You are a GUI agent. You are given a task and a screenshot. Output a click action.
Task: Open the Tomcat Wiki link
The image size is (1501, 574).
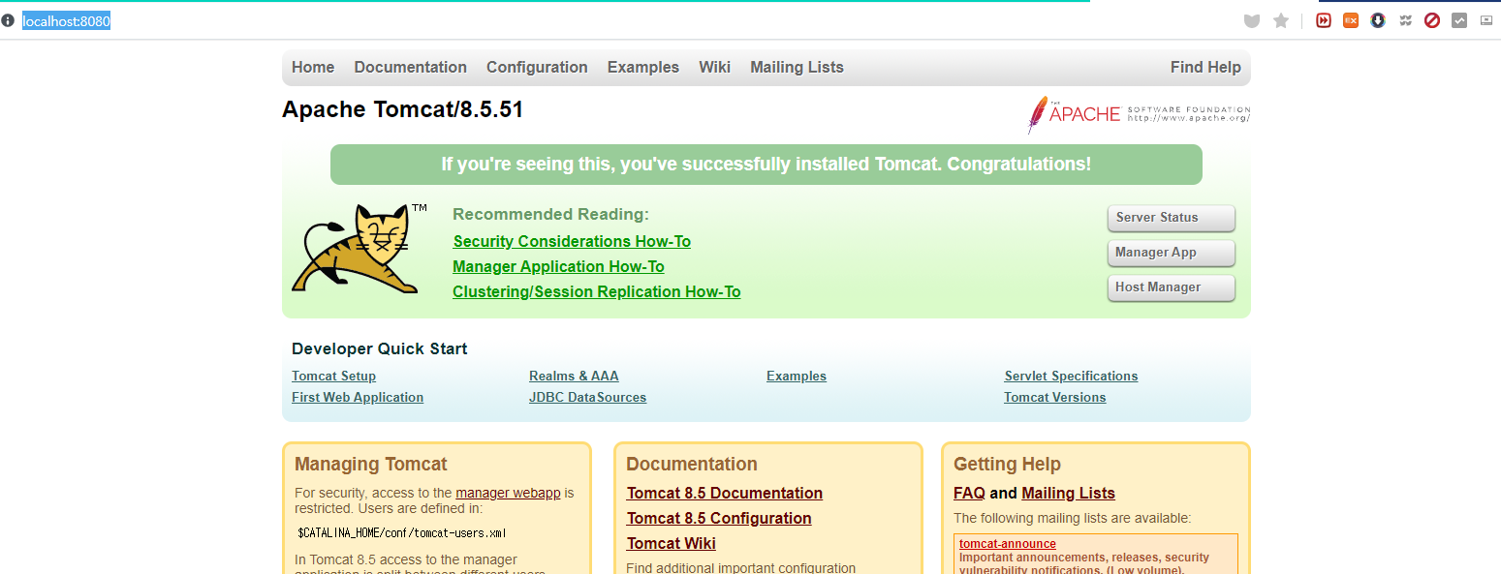pyautogui.click(x=672, y=544)
